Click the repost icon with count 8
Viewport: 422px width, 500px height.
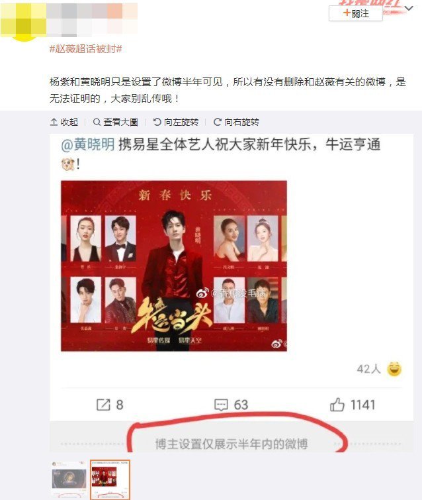coord(103,405)
